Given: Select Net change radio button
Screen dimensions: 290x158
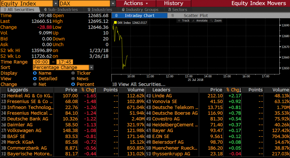Looking at the screenshot, I should pos(35,84).
